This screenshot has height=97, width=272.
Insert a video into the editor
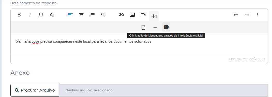pyautogui.click(x=143, y=15)
